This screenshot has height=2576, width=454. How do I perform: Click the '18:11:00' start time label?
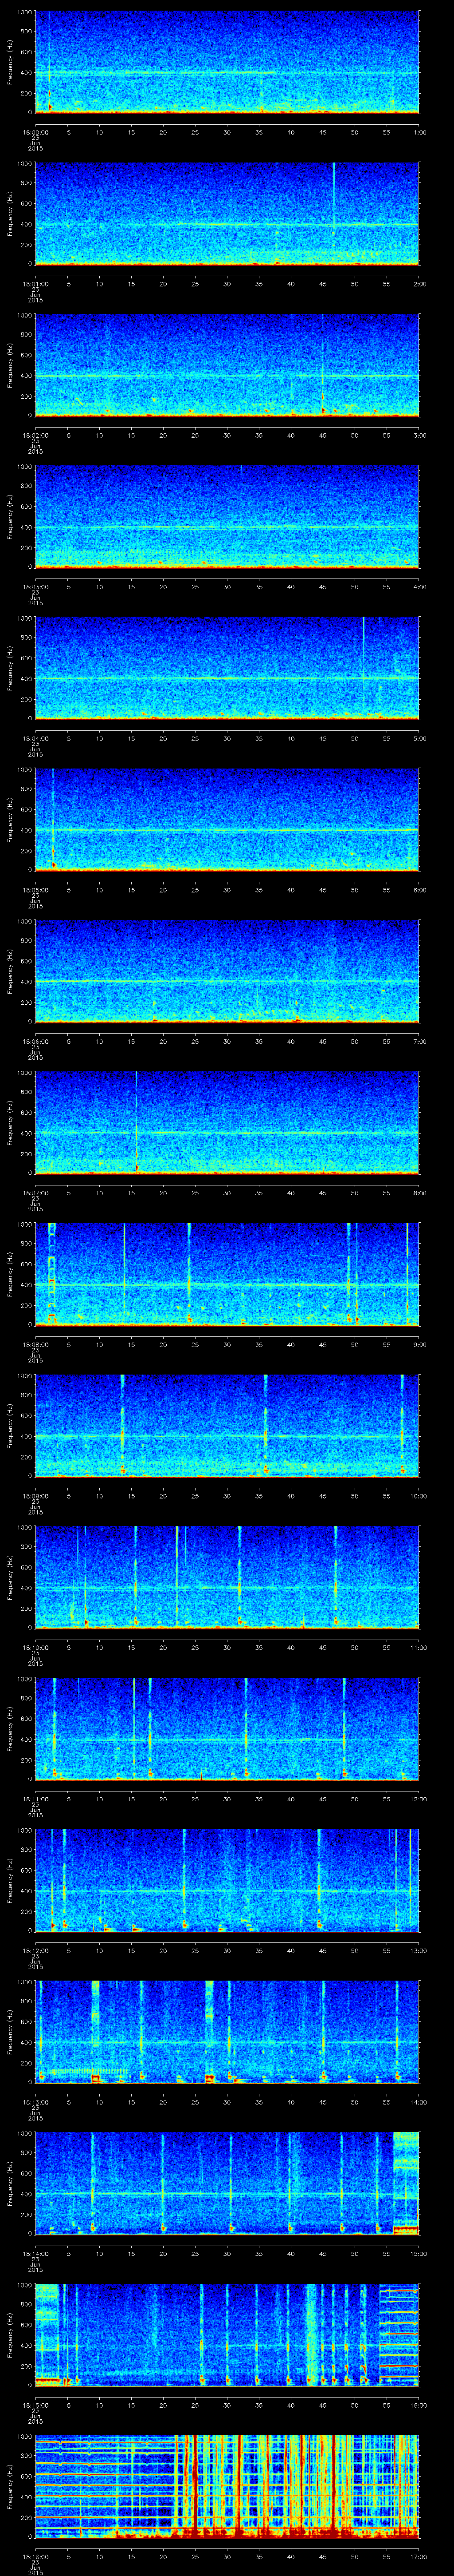pos(35,1799)
